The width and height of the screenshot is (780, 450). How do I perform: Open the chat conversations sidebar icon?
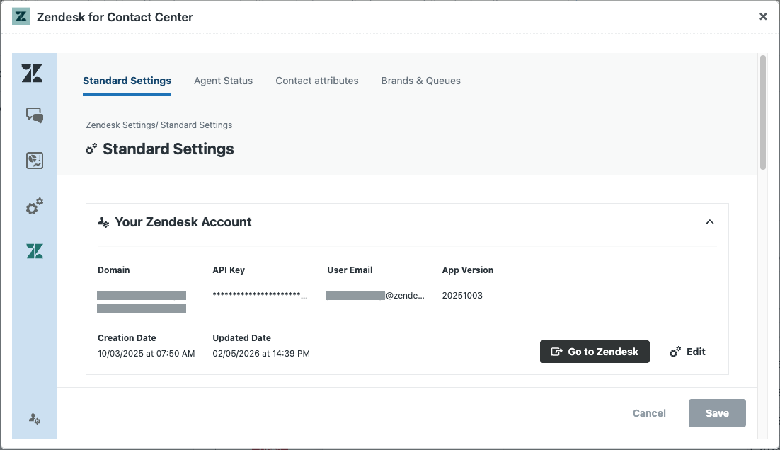pyautogui.click(x=35, y=115)
